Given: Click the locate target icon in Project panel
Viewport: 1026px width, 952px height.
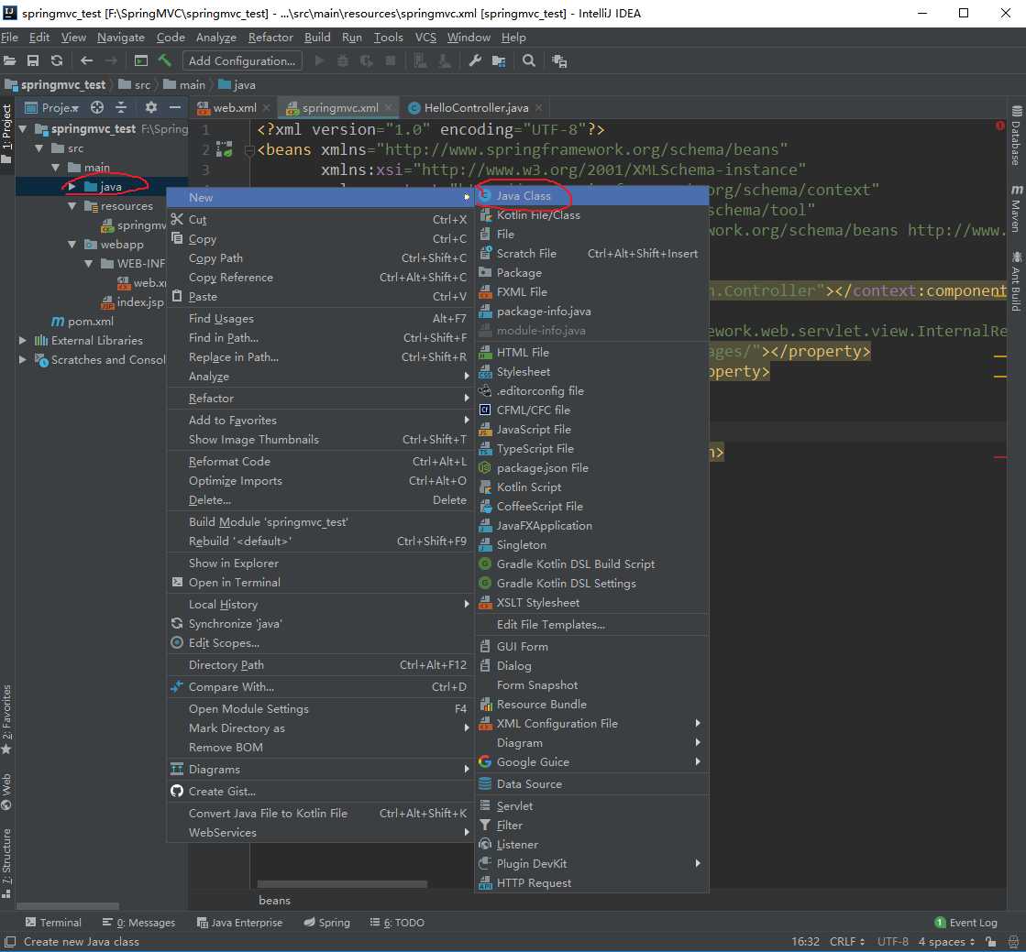Looking at the screenshot, I should (x=97, y=107).
